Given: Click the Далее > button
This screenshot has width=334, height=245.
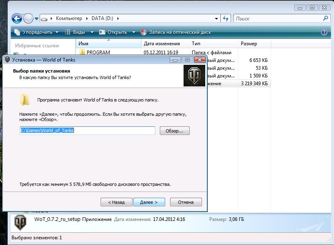Looking at the screenshot, I should pos(149,202).
